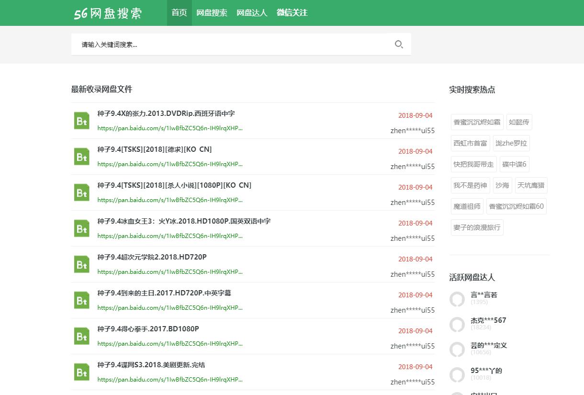
Task: Click the BT icon for 种子9.4得心拳手 entry
Action: (x=81, y=336)
